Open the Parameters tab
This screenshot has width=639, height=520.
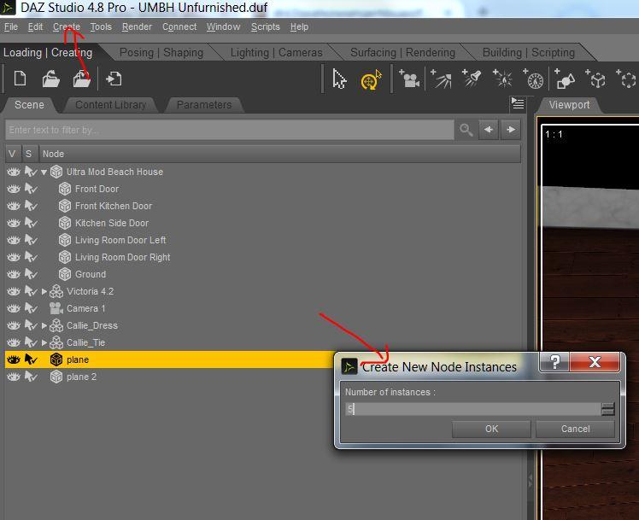point(204,105)
